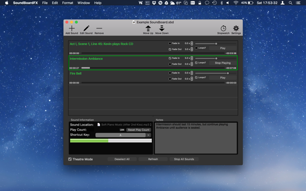Click Deselect All button
Screen dimensions: 306x191
tap(122, 159)
